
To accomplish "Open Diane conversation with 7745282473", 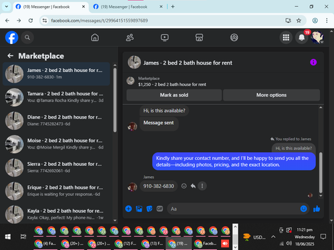I will coord(56,121).
